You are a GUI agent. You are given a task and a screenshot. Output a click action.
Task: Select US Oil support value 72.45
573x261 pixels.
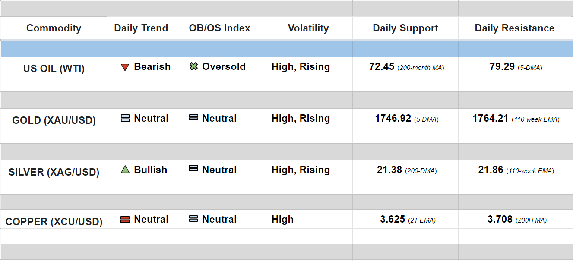[x=382, y=67]
